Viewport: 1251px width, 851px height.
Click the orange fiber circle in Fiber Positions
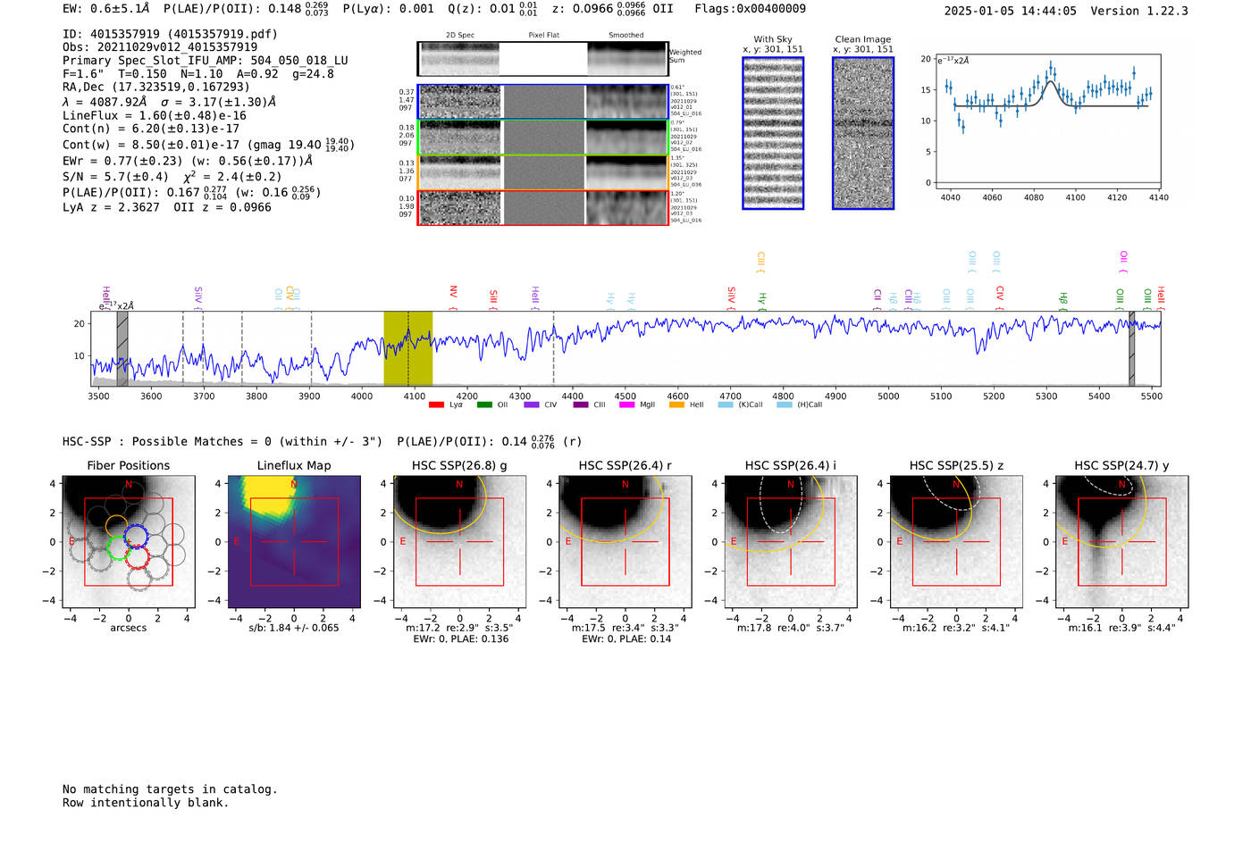click(117, 526)
